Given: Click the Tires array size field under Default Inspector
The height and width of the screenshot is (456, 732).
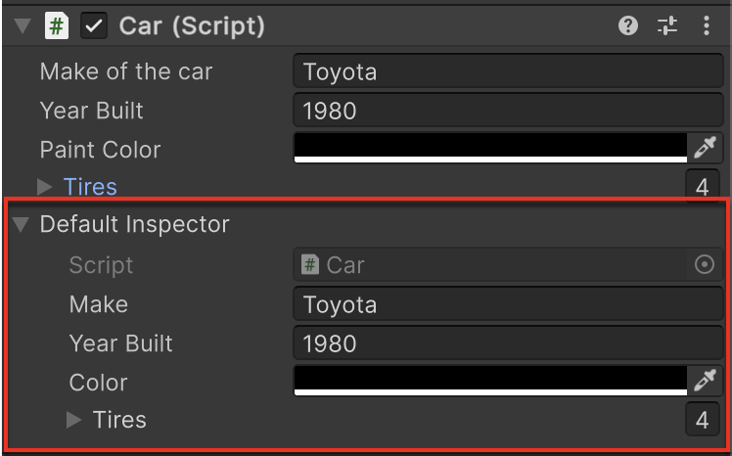Looking at the screenshot, I should coord(702,421).
